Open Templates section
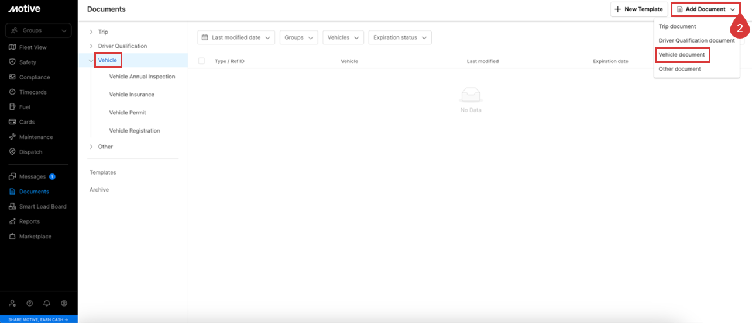 (x=103, y=172)
